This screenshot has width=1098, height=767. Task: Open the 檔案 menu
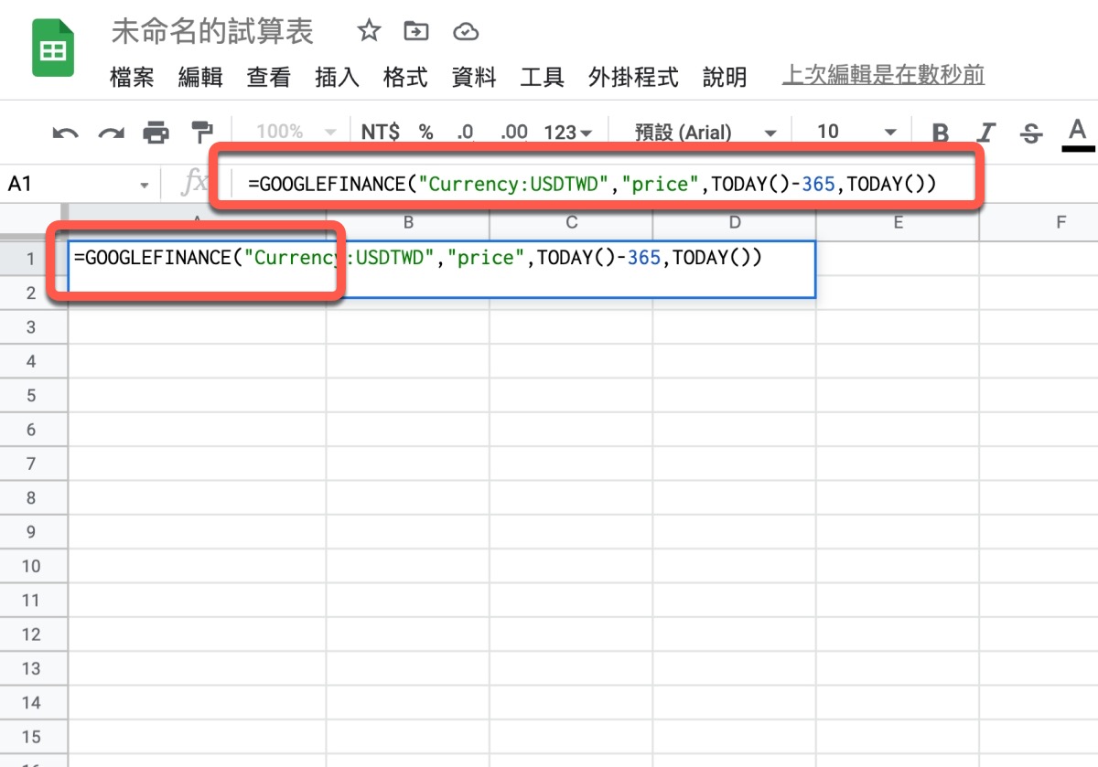click(132, 78)
